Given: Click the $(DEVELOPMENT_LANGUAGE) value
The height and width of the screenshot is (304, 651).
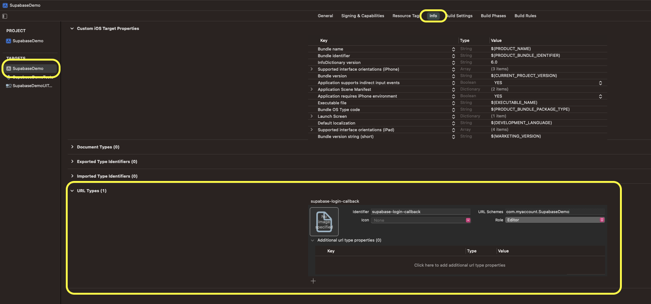Looking at the screenshot, I should click(x=521, y=123).
